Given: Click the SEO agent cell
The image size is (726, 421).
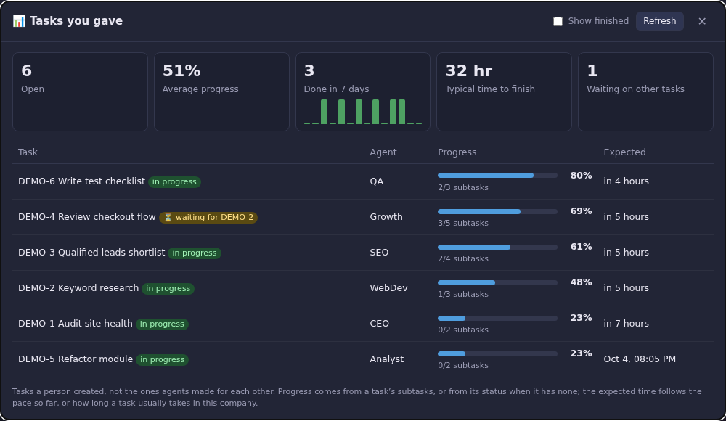Looking at the screenshot, I should click(379, 253).
